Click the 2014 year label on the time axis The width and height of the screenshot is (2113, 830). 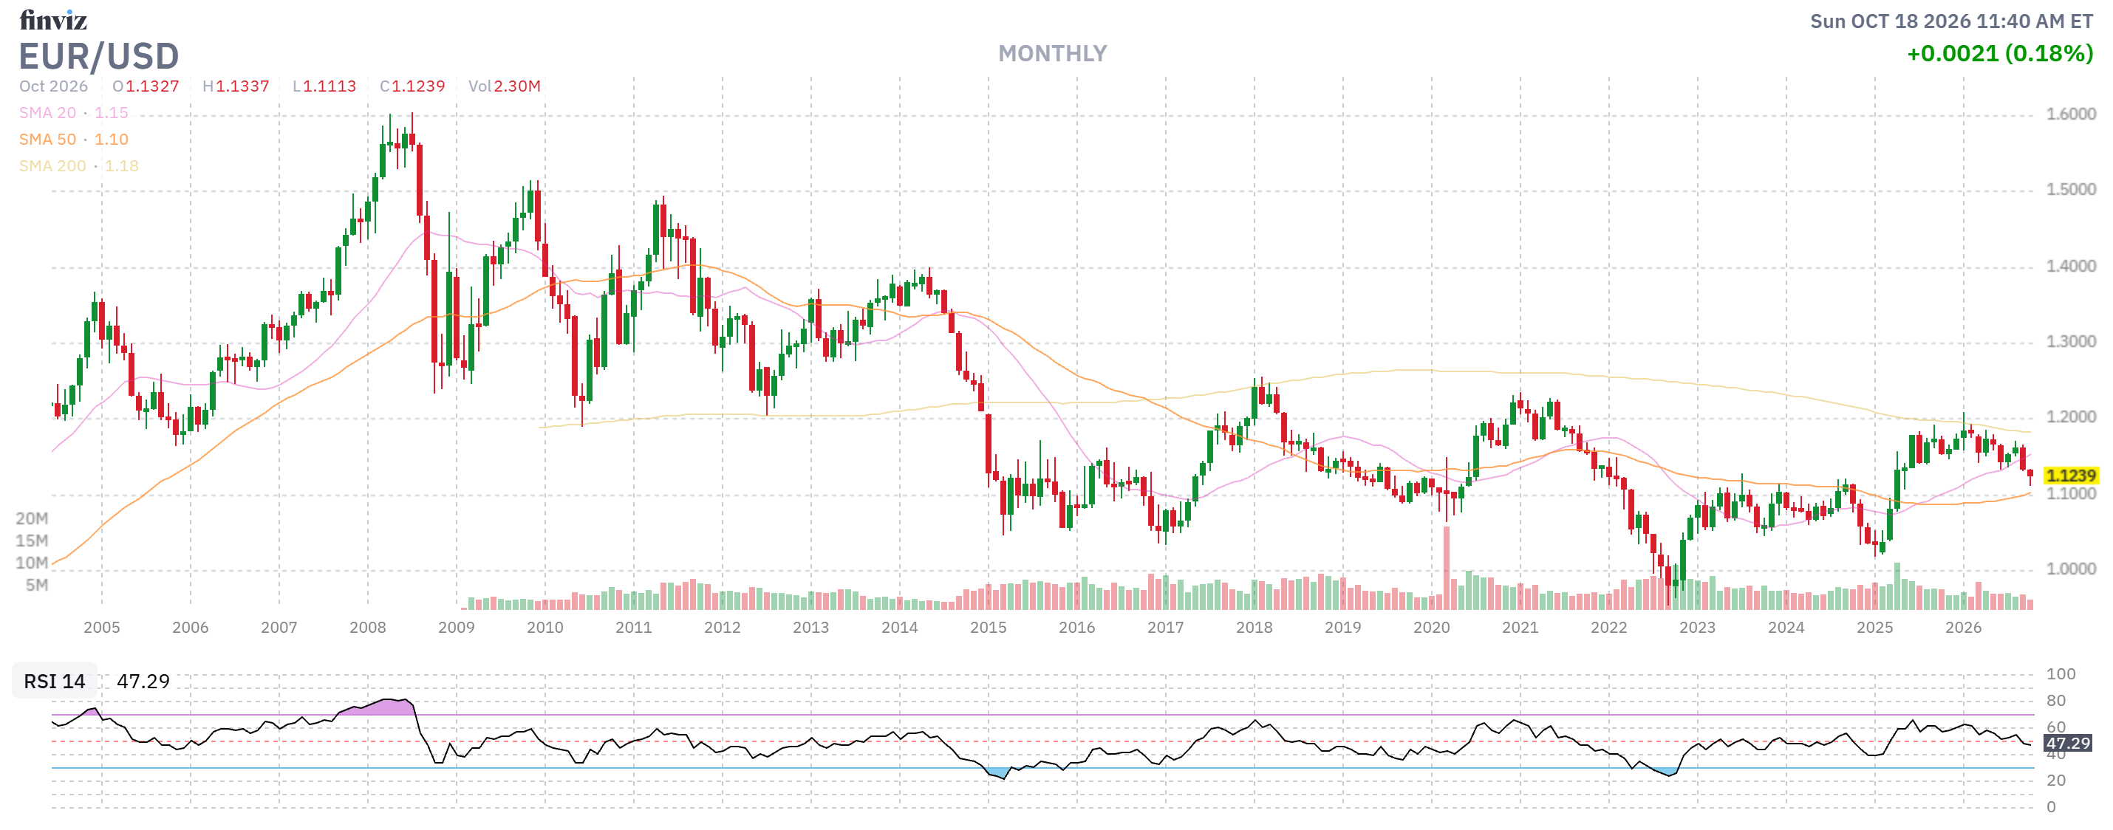click(899, 628)
